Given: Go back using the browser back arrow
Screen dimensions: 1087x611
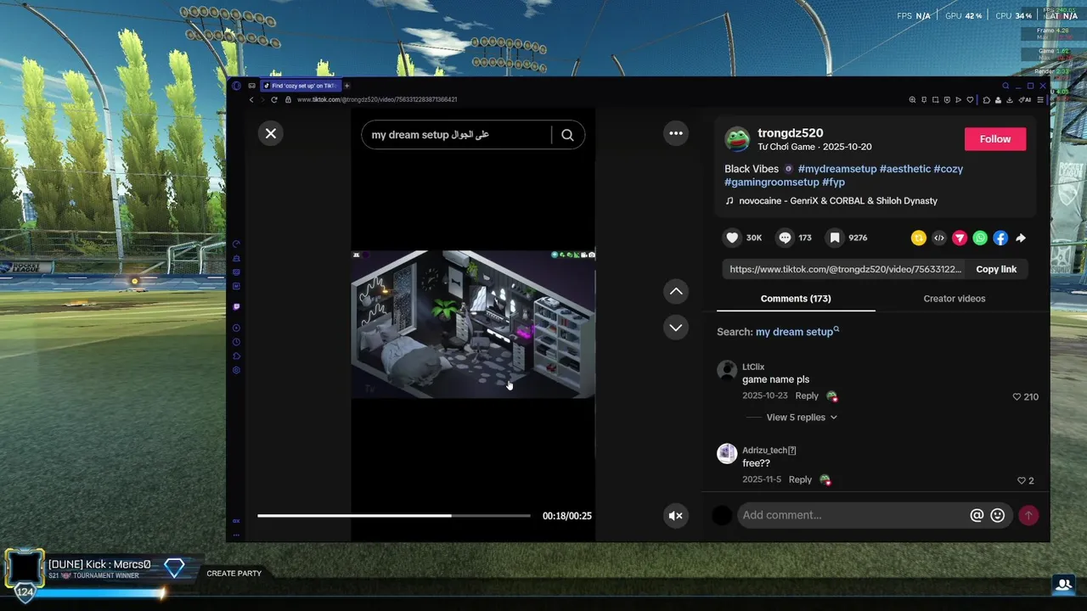Looking at the screenshot, I should tap(251, 99).
